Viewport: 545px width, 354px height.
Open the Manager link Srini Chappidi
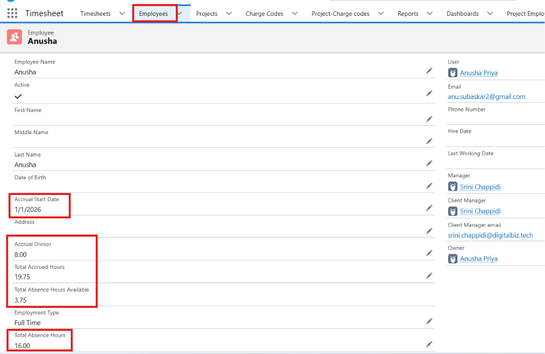(x=480, y=187)
